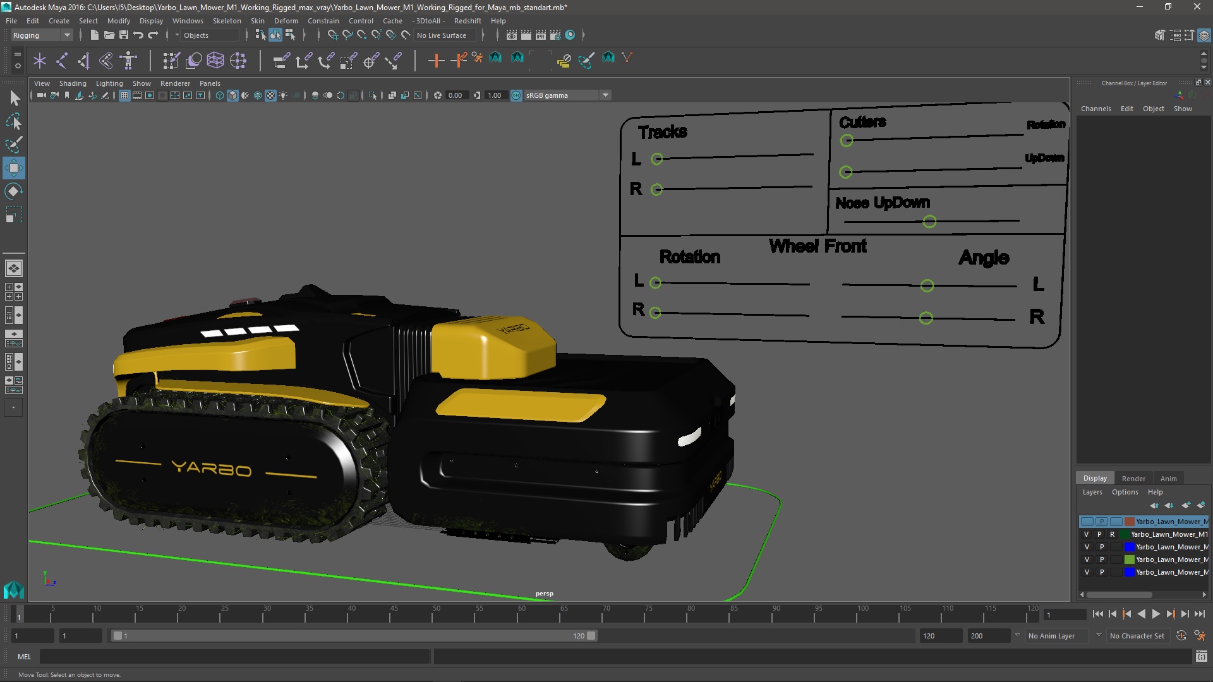Viewport: 1213px width, 682px height.
Task: Open a scene with folder icon
Action: pos(109,35)
